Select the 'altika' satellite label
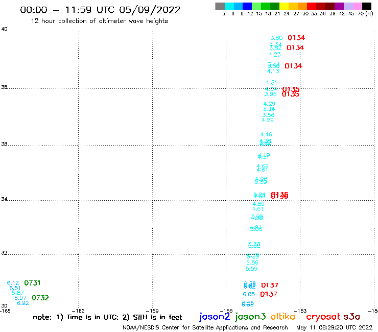 point(283,317)
